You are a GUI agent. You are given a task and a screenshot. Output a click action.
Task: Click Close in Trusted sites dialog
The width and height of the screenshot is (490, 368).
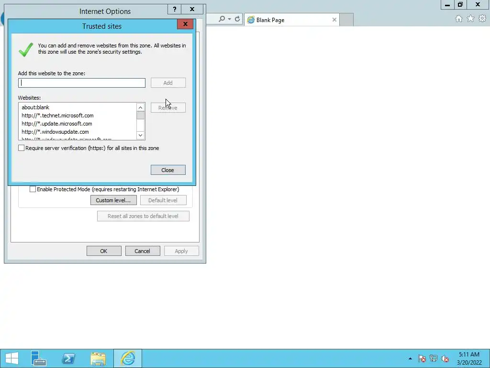pos(168,170)
